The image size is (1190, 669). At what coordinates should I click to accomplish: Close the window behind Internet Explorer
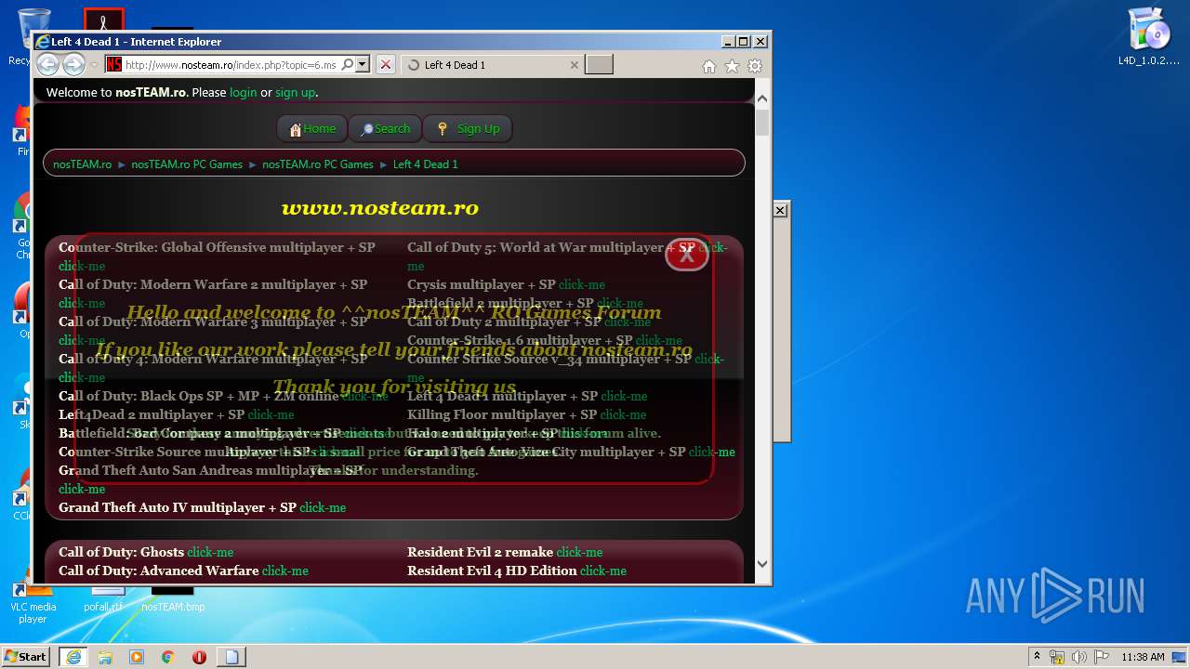point(781,211)
